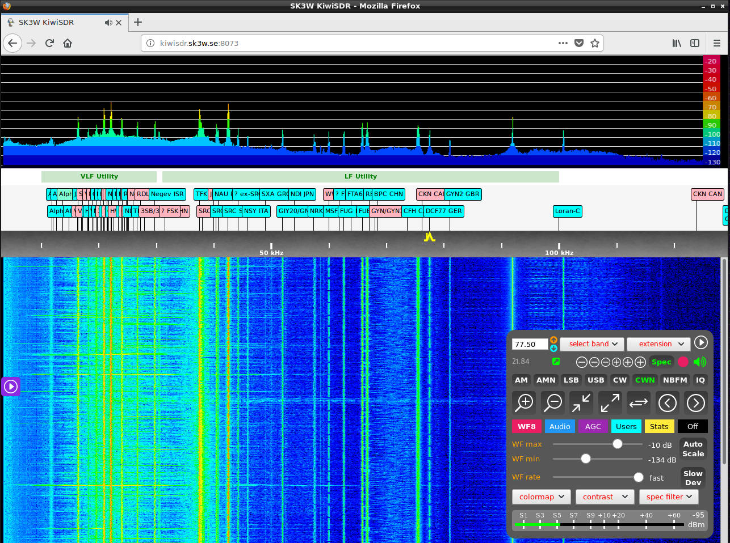Toggle Slow Dev mode

click(x=693, y=478)
